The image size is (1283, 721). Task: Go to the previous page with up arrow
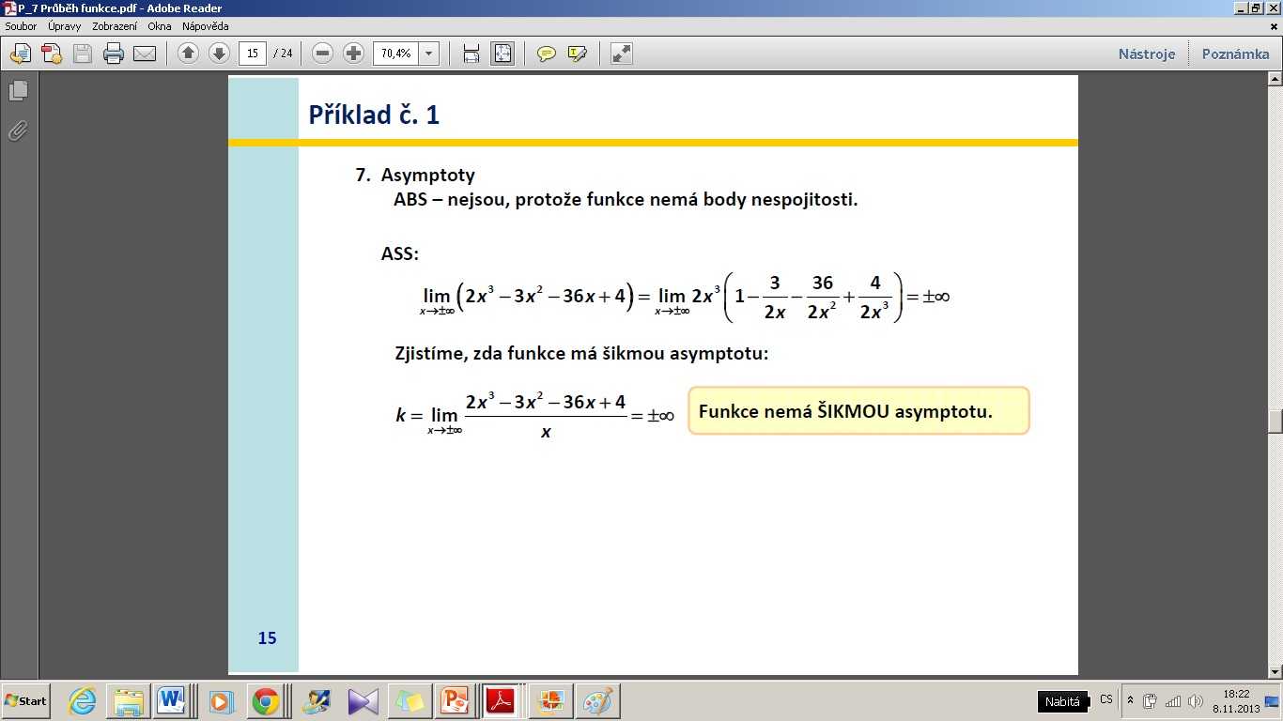click(x=189, y=54)
